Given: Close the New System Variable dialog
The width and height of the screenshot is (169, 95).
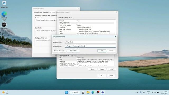Looking at the screenshot, I should [x=115, y=37].
